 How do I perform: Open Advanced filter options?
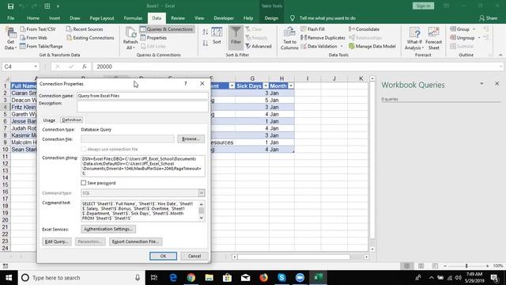tap(259, 46)
